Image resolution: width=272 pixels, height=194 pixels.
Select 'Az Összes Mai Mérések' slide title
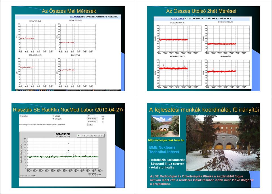coord(69,11)
